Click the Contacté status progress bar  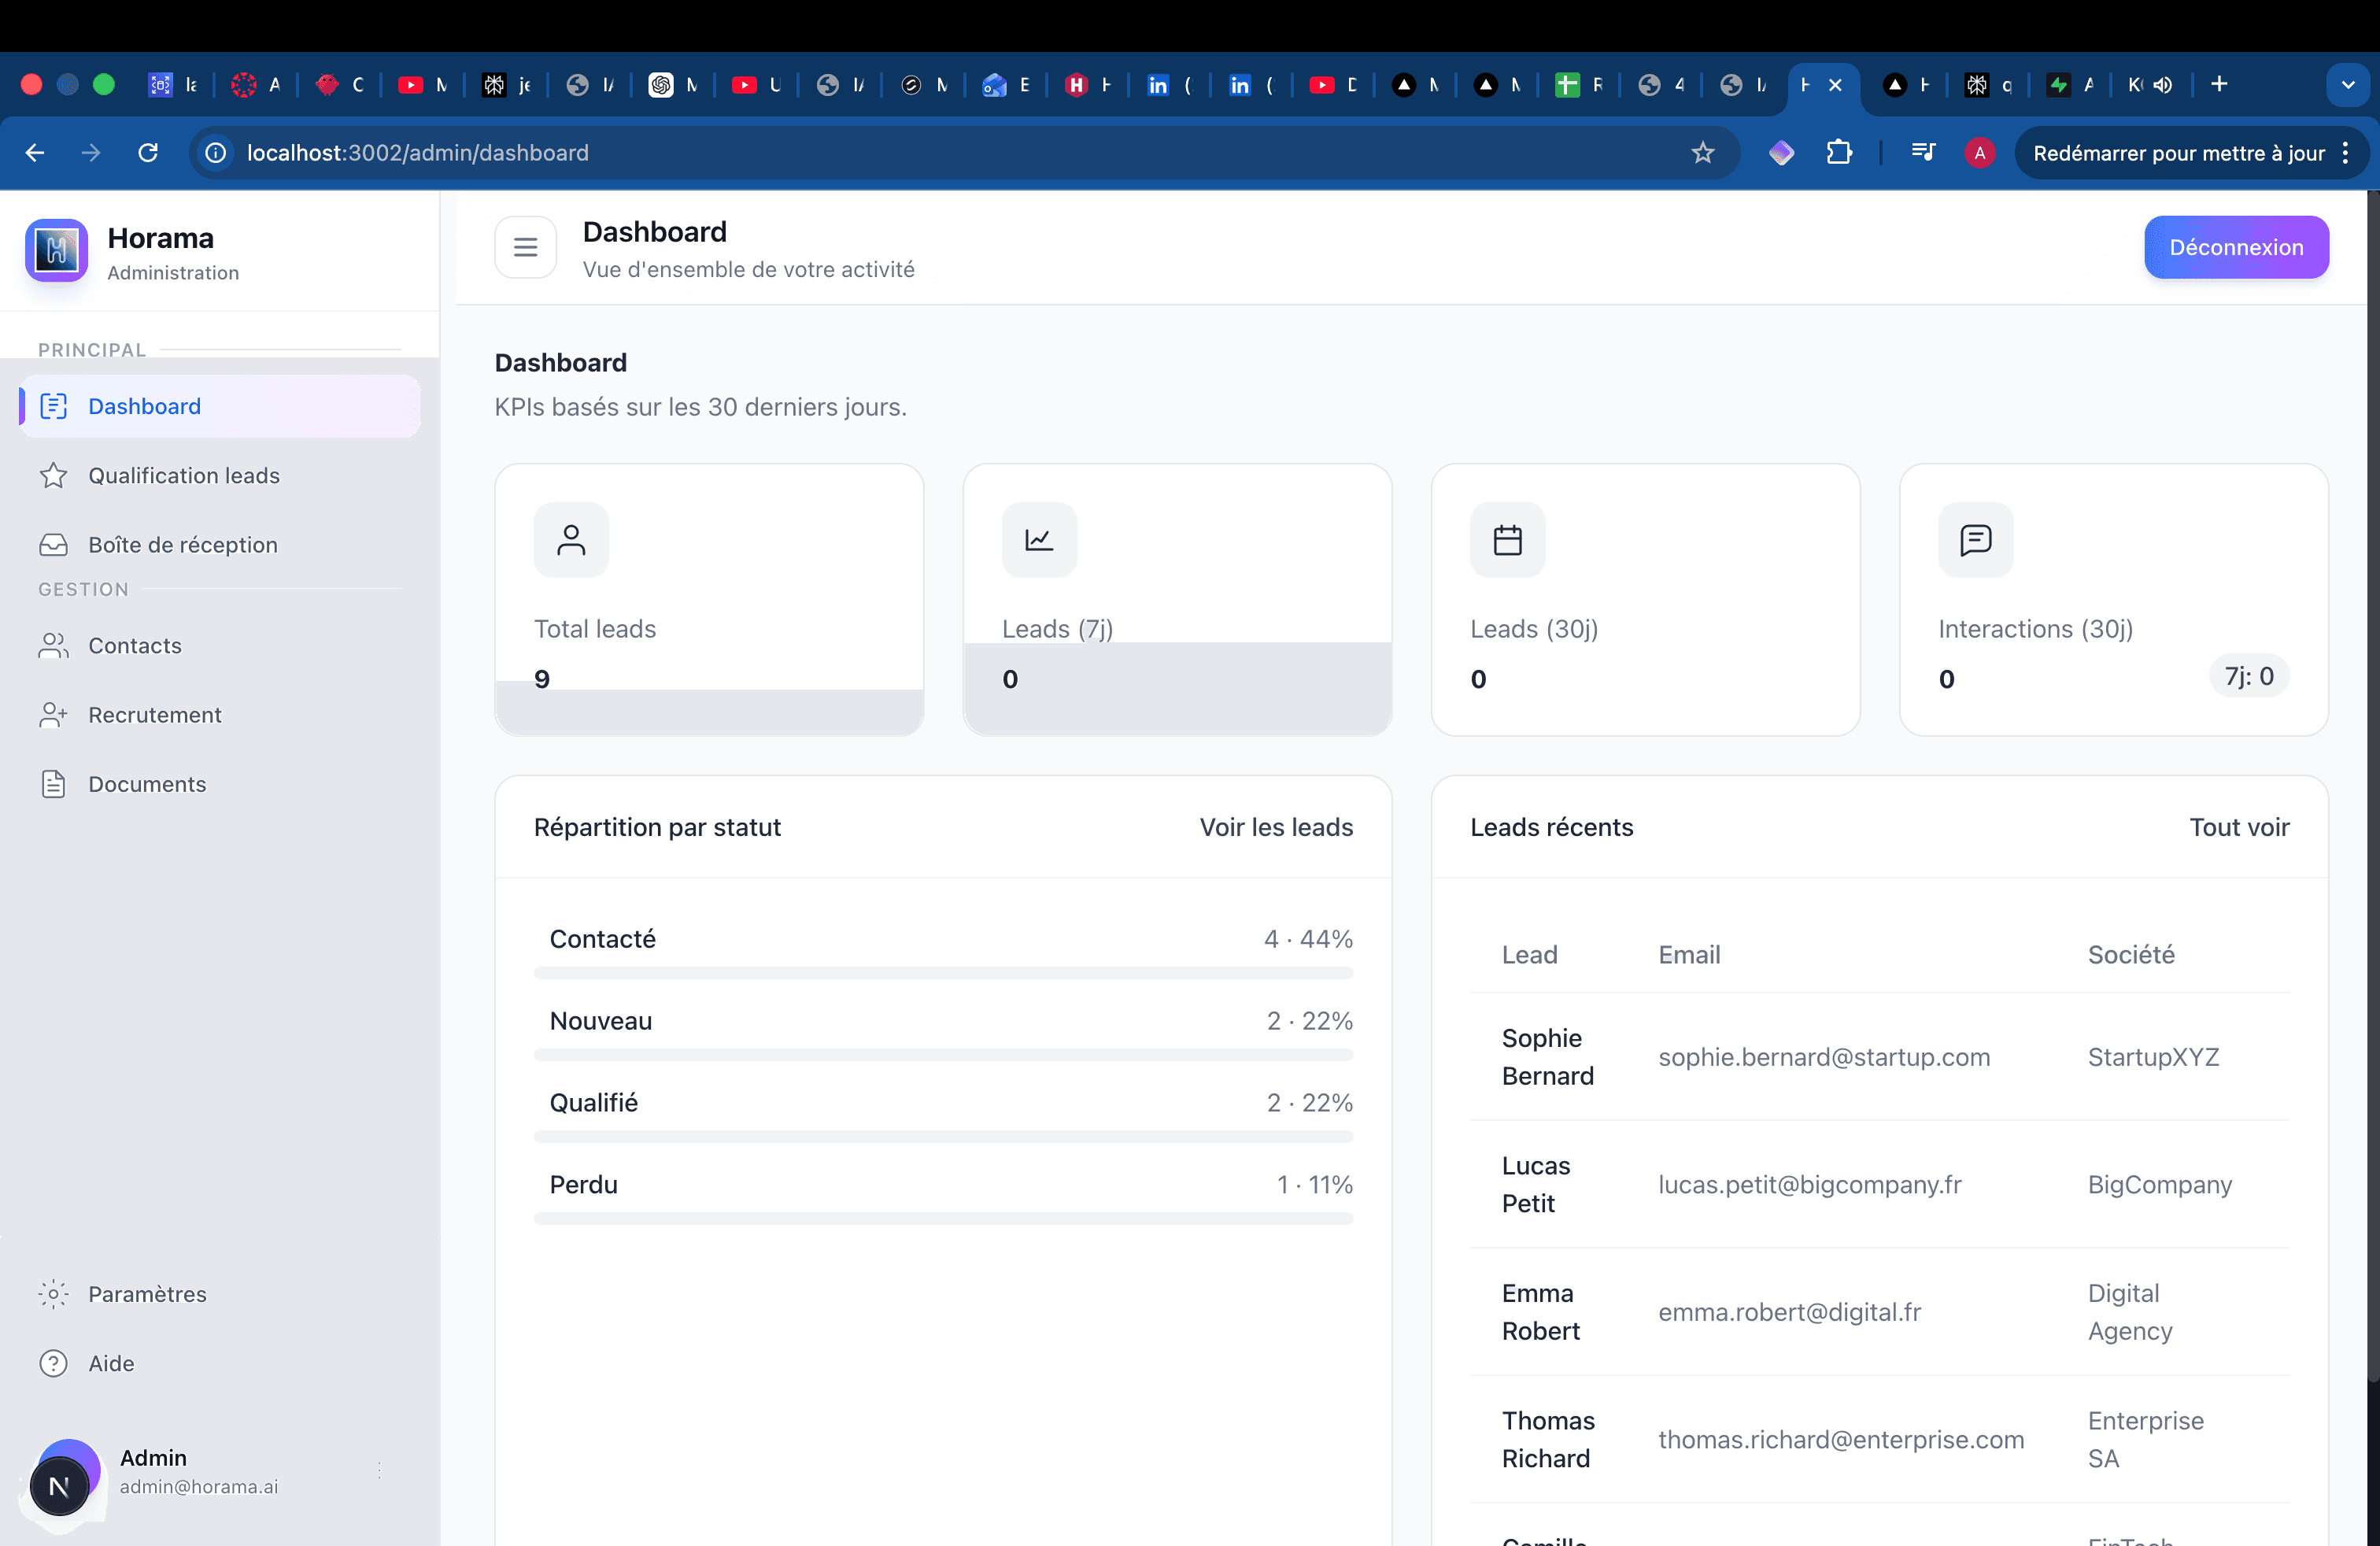(944, 972)
